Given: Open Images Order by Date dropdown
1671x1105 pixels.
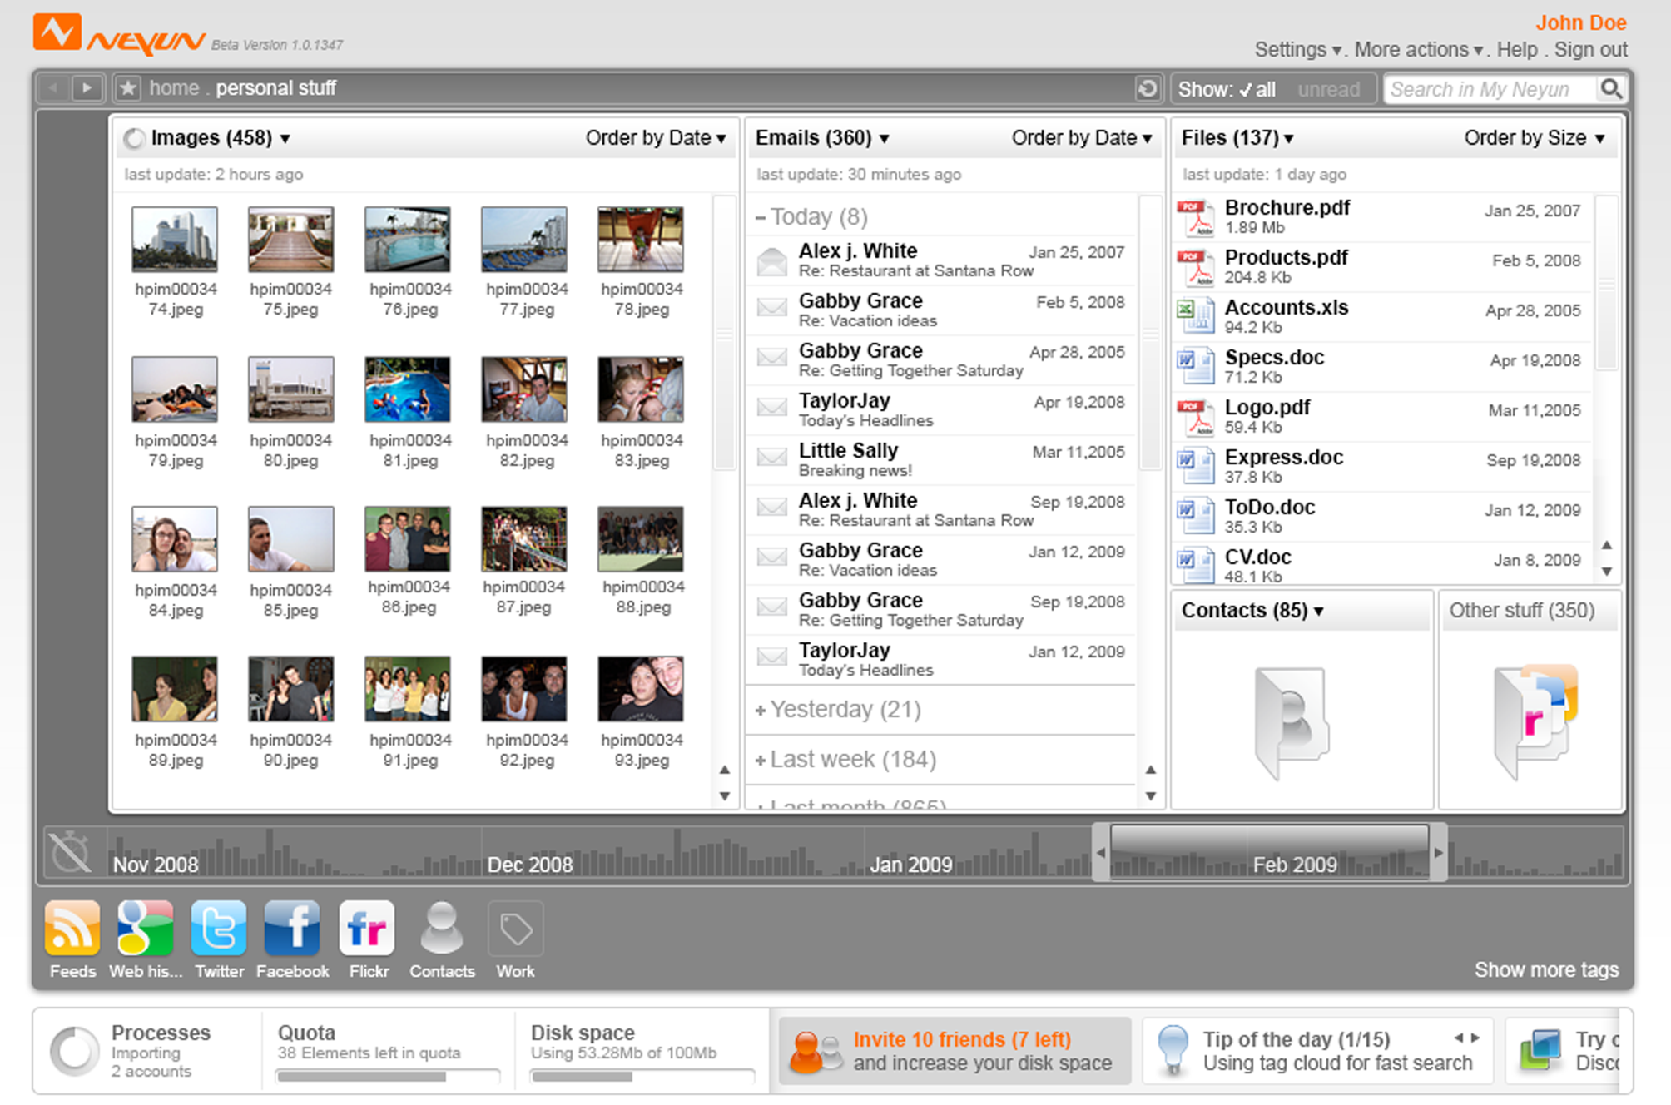Looking at the screenshot, I should 656,138.
